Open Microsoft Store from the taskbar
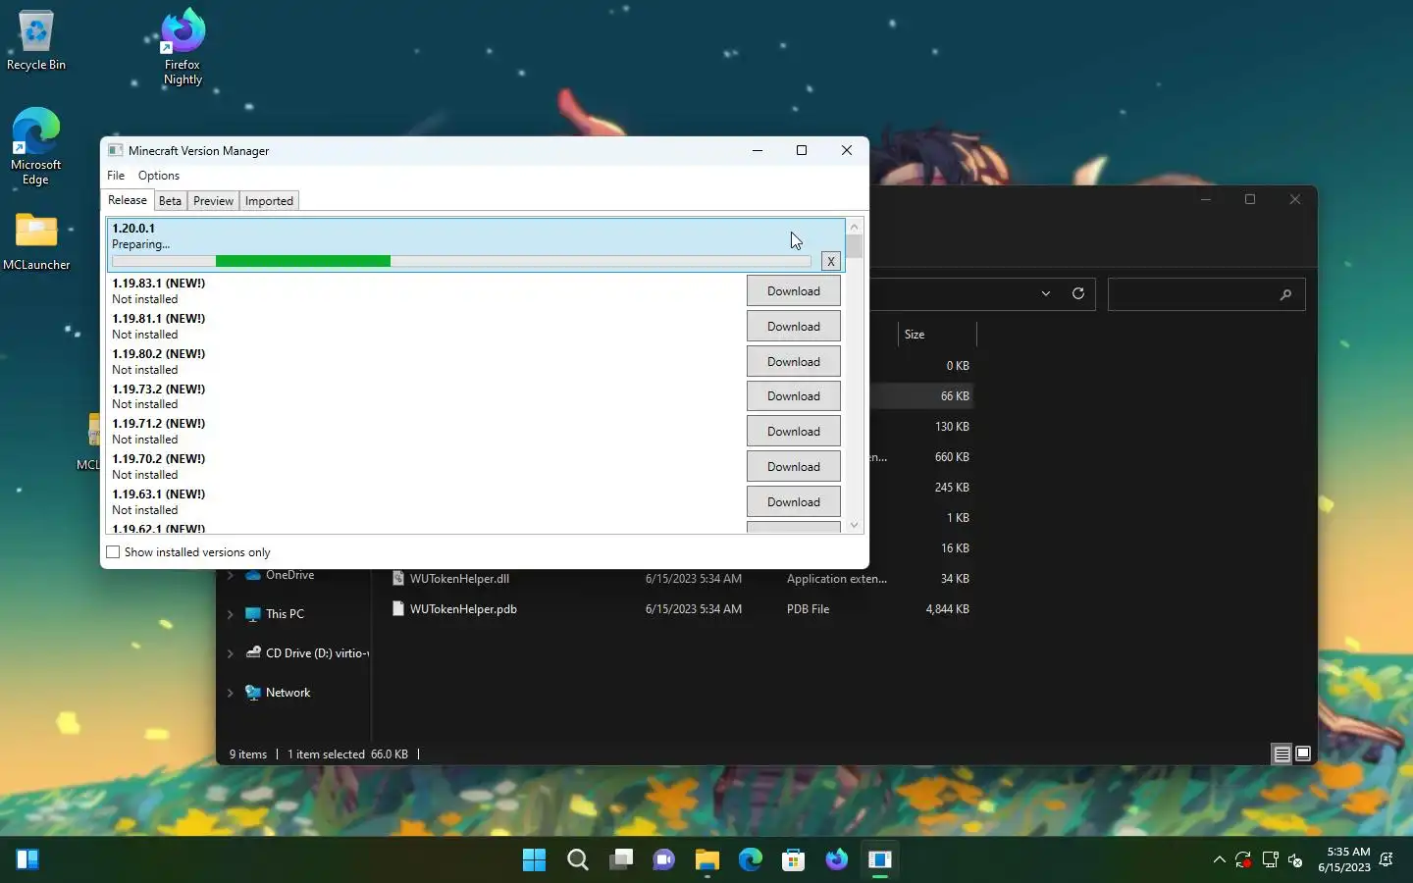 coord(794,860)
